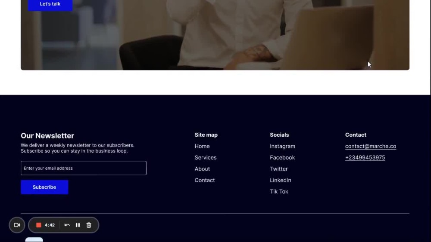Click the weekly newsletter description text
Viewport: 431px width, 242px height.
coord(78,148)
